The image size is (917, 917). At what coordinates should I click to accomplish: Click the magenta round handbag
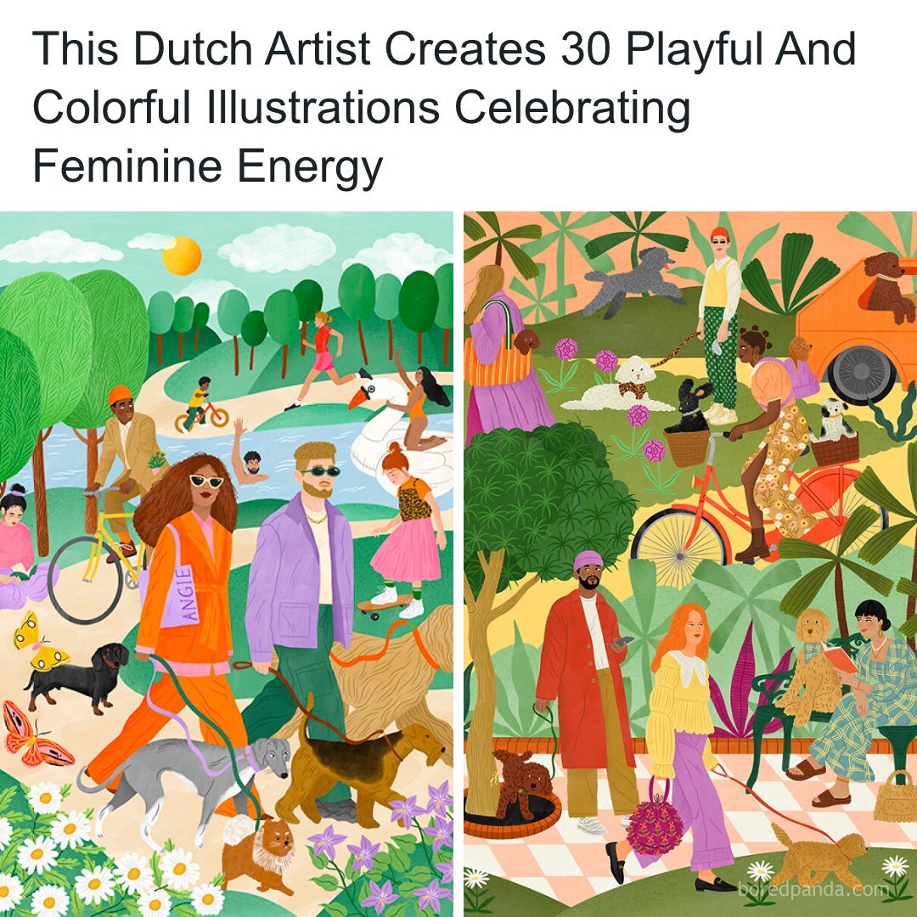[x=655, y=826]
